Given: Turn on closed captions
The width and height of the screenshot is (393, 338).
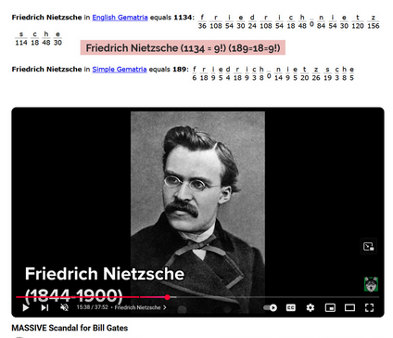Looking at the screenshot, I should pos(291,307).
